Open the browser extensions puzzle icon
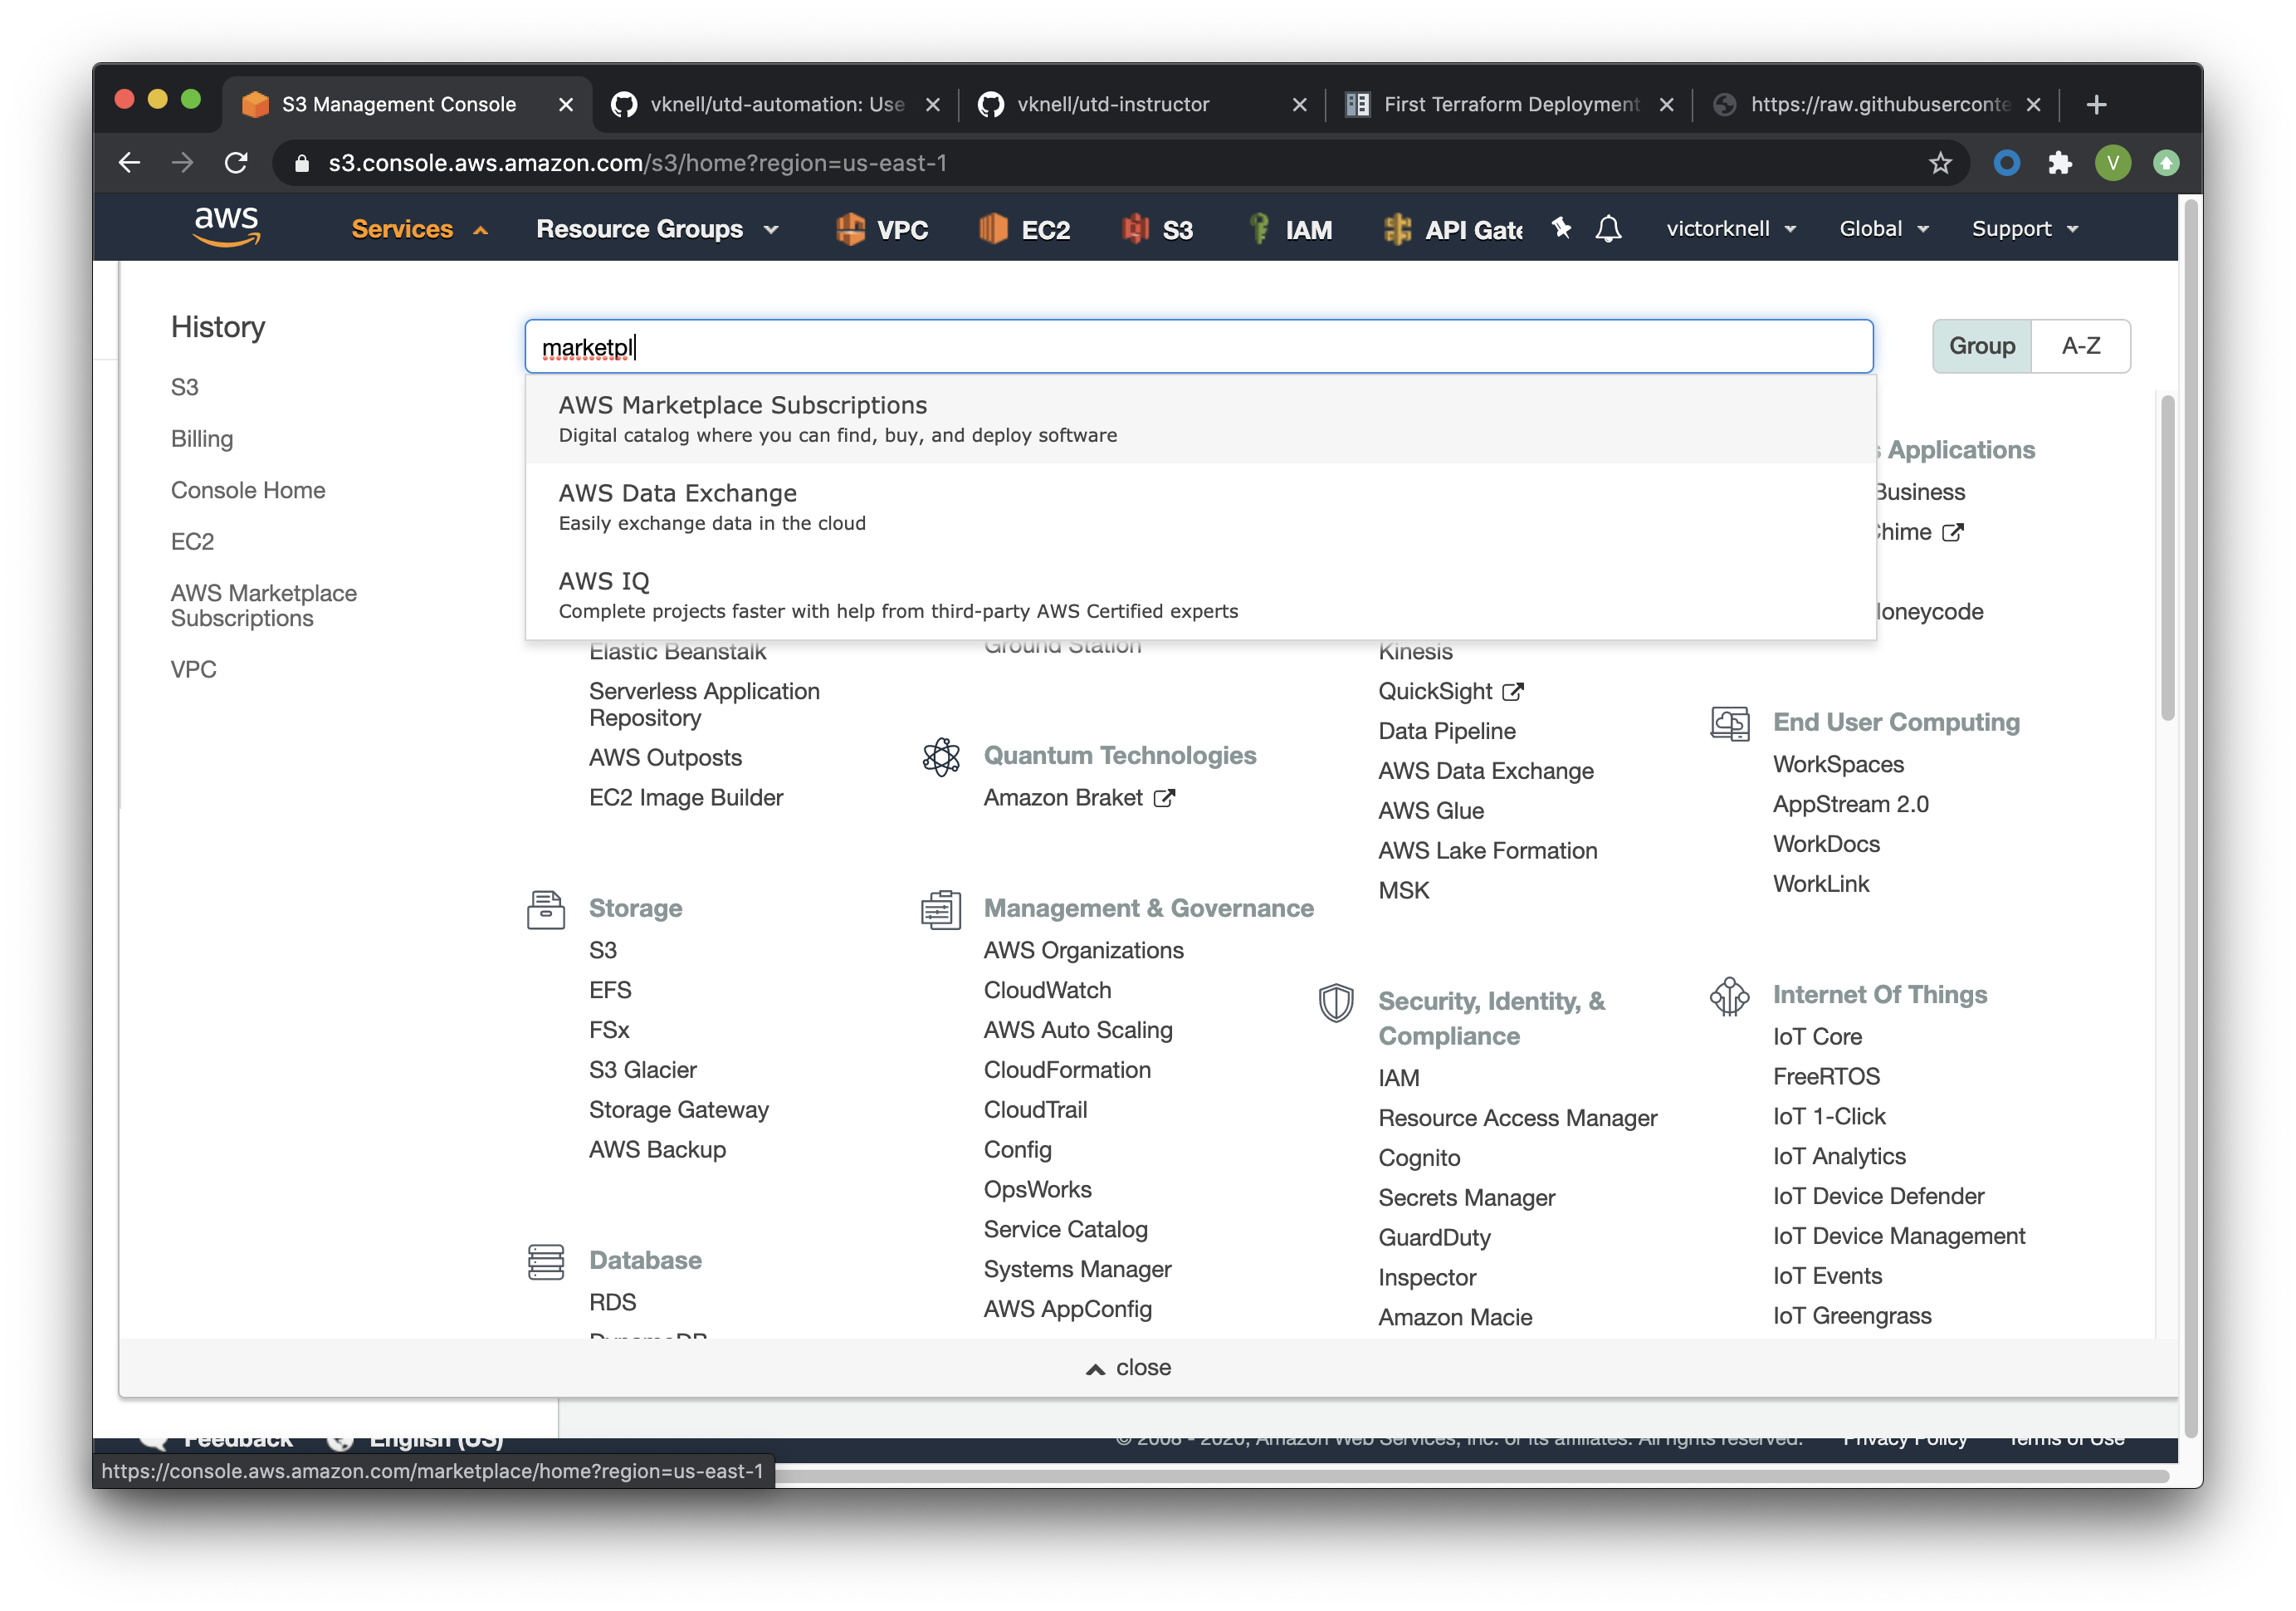This screenshot has width=2296, height=1611. 2059,163
